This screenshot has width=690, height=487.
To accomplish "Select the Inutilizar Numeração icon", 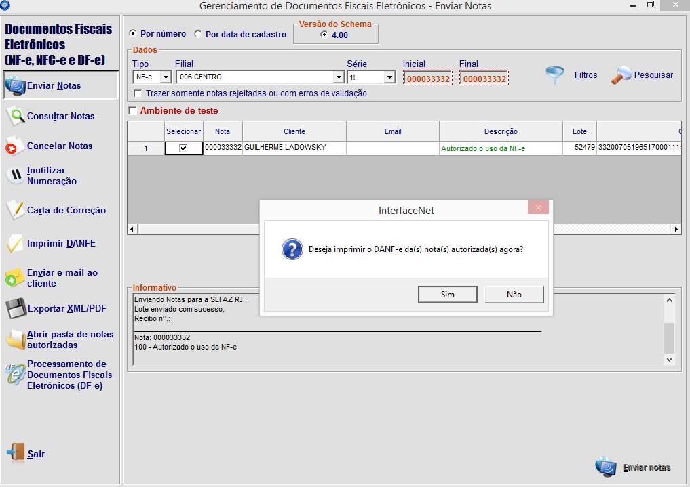I will tap(15, 176).
